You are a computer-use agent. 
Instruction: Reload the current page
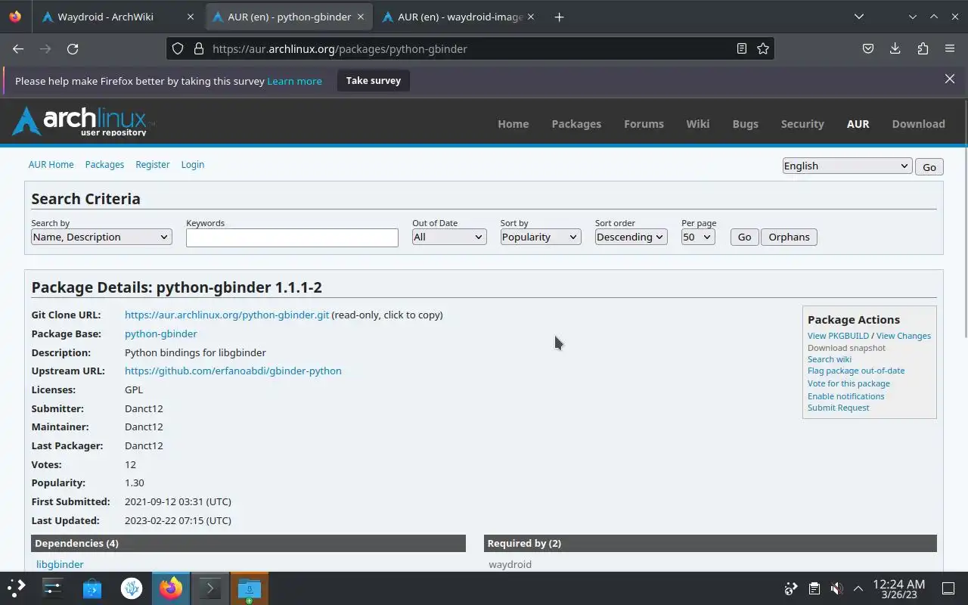click(73, 48)
